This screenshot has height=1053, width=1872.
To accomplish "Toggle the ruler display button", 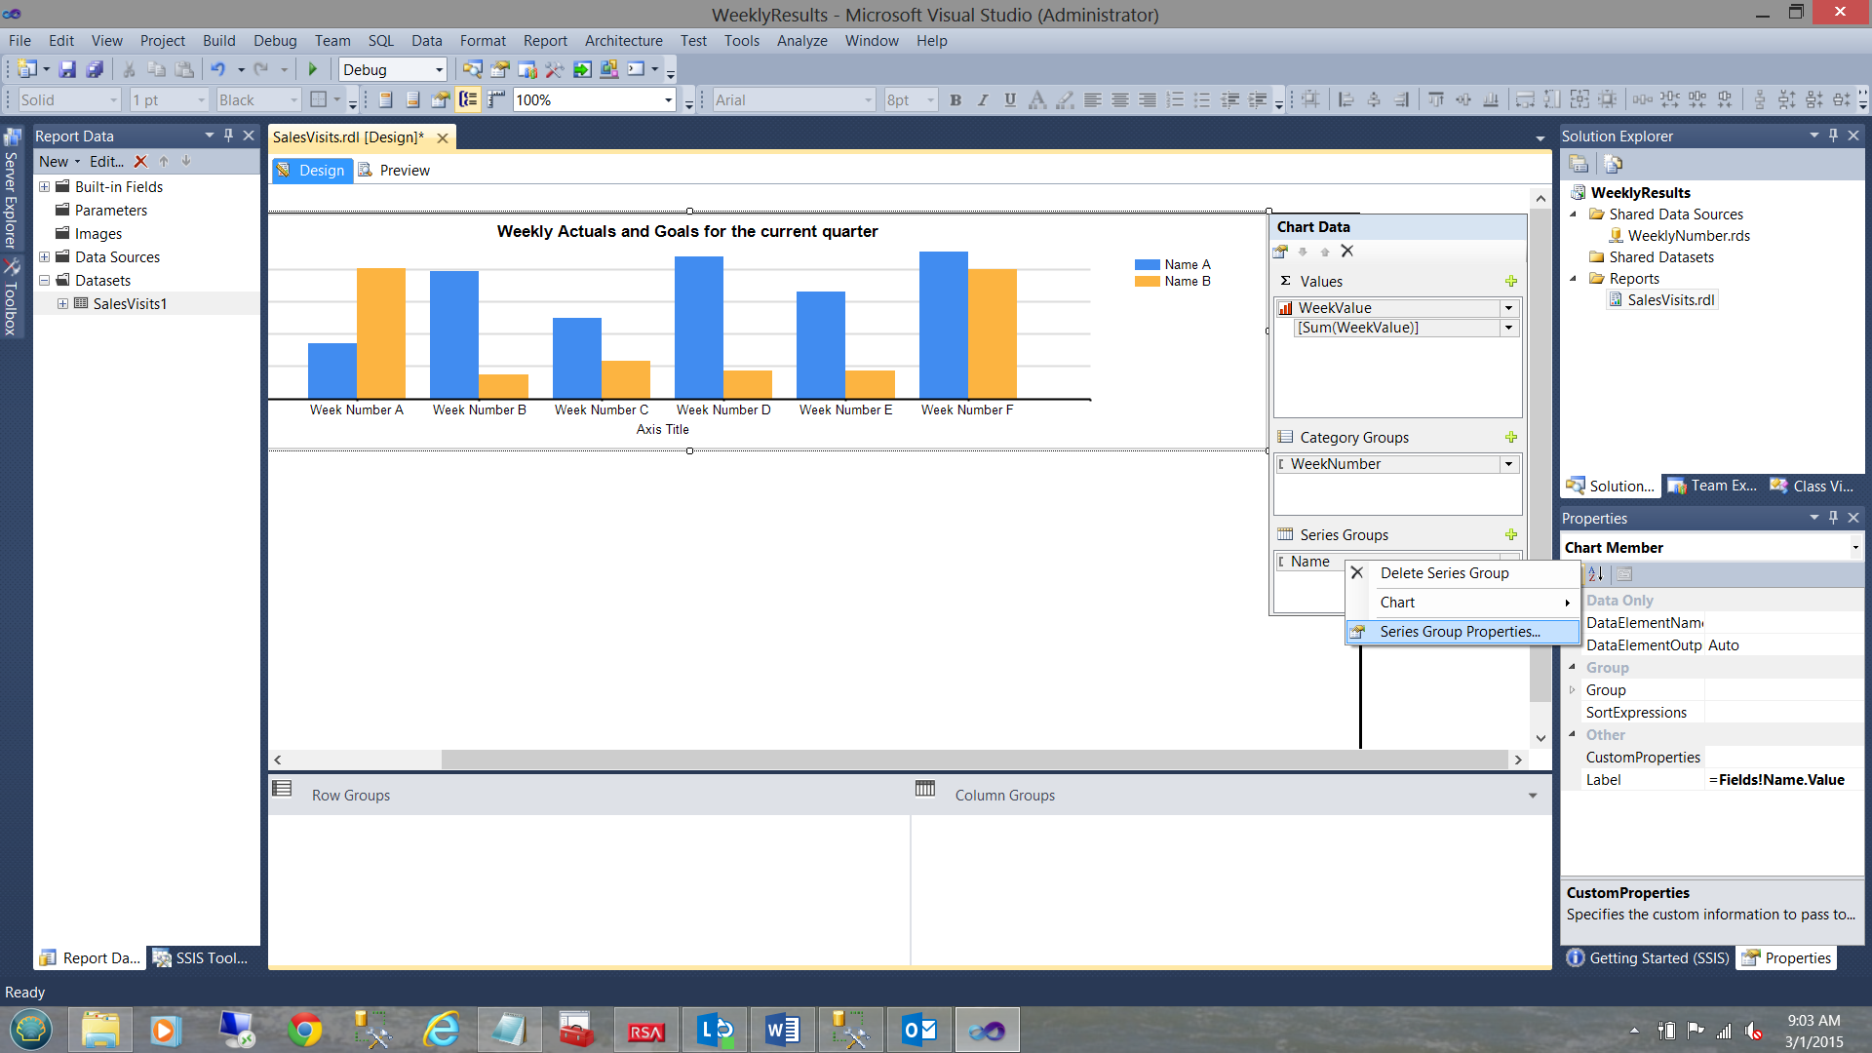I will [496, 99].
